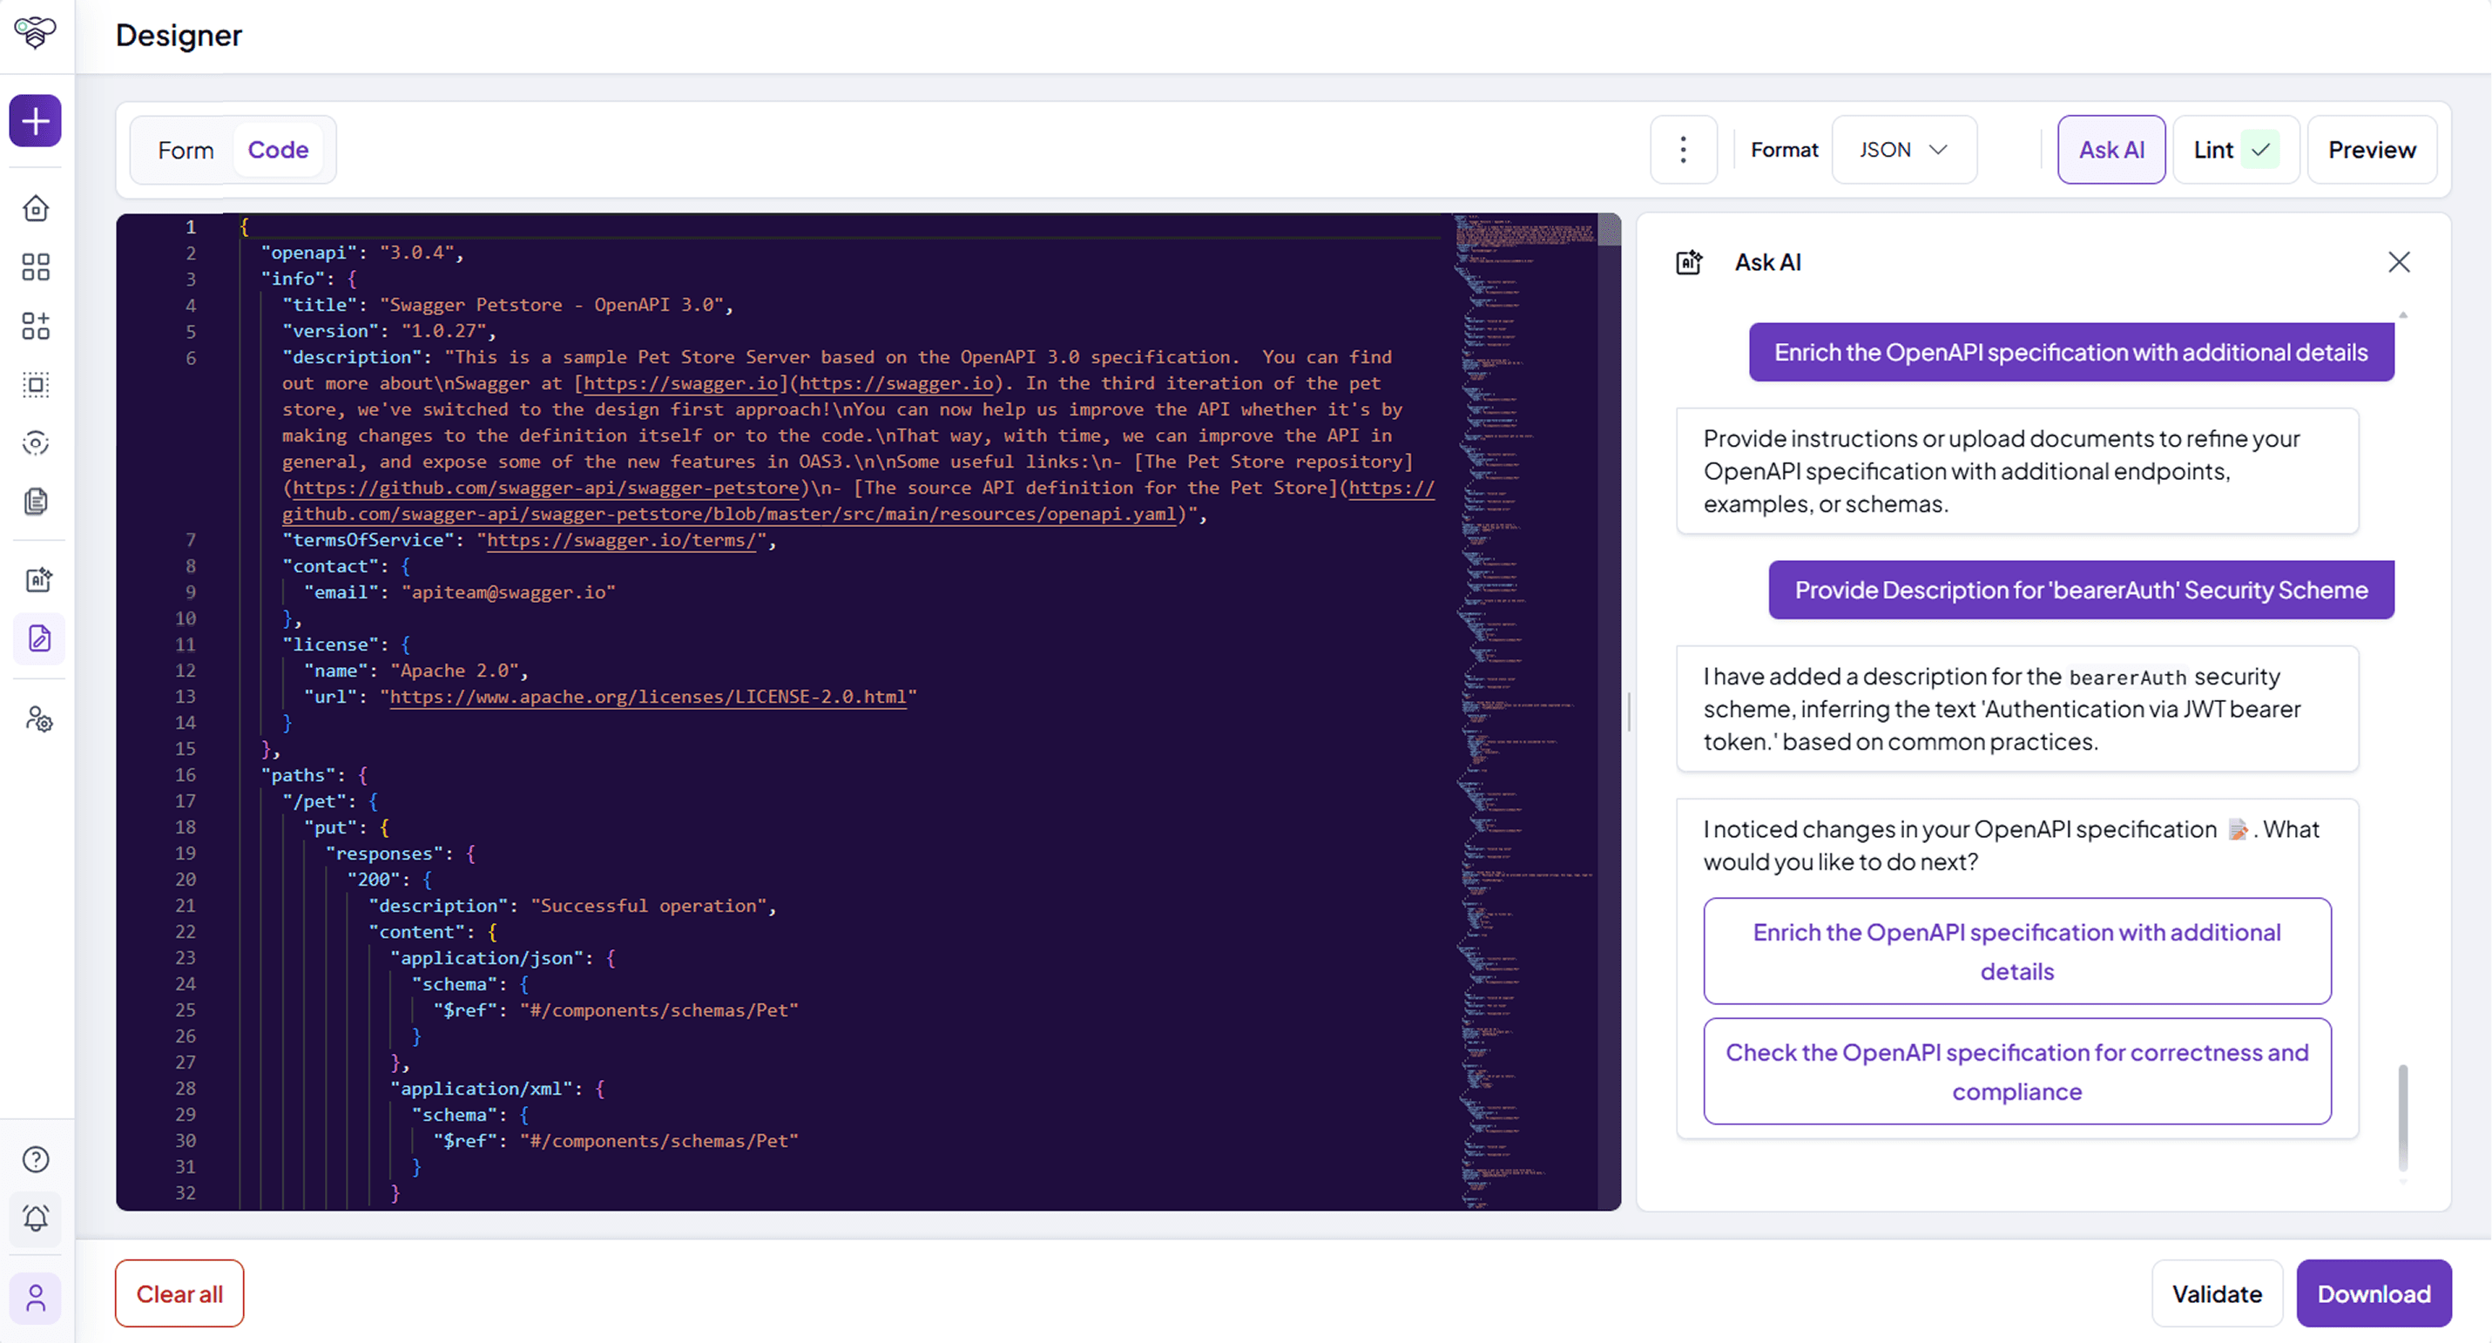Viewport: 2492px width, 1343px height.
Task: Click the circular scan icon in sidebar
Action: point(36,443)
